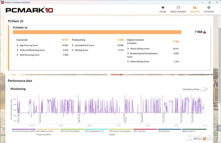Expand Spreadsheets Score details
Screen dimensions: 221x143
73,45
